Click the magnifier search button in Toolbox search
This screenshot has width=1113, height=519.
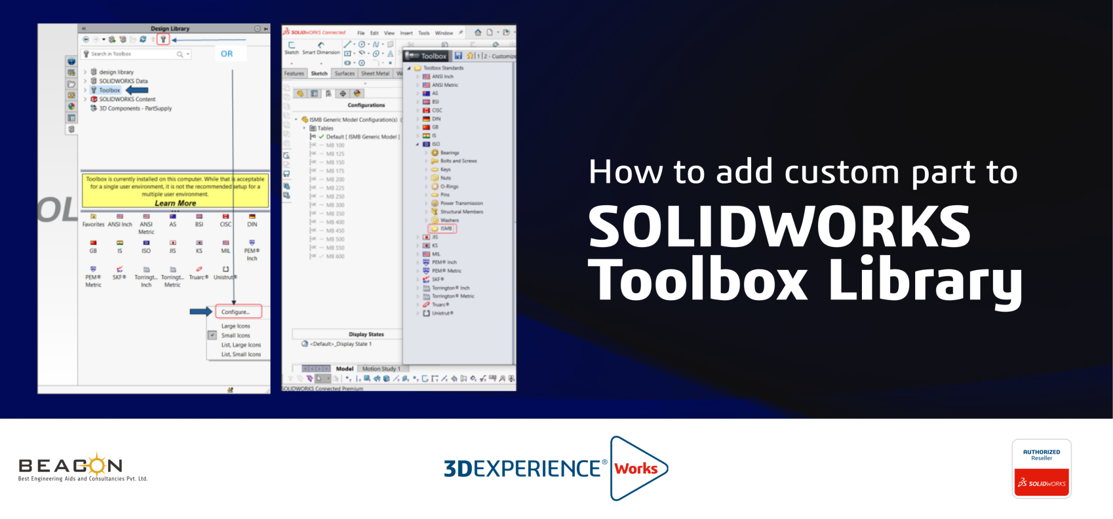[x=180, y=54]
